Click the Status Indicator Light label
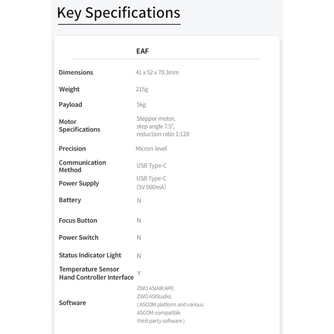 pos(90,255)
